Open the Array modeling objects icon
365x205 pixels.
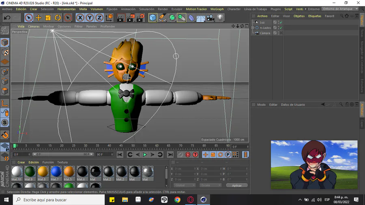181,18
